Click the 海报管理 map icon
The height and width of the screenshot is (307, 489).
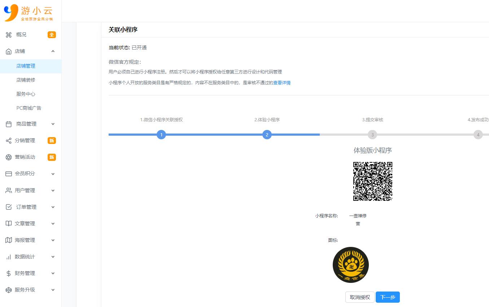click(9, 240)
